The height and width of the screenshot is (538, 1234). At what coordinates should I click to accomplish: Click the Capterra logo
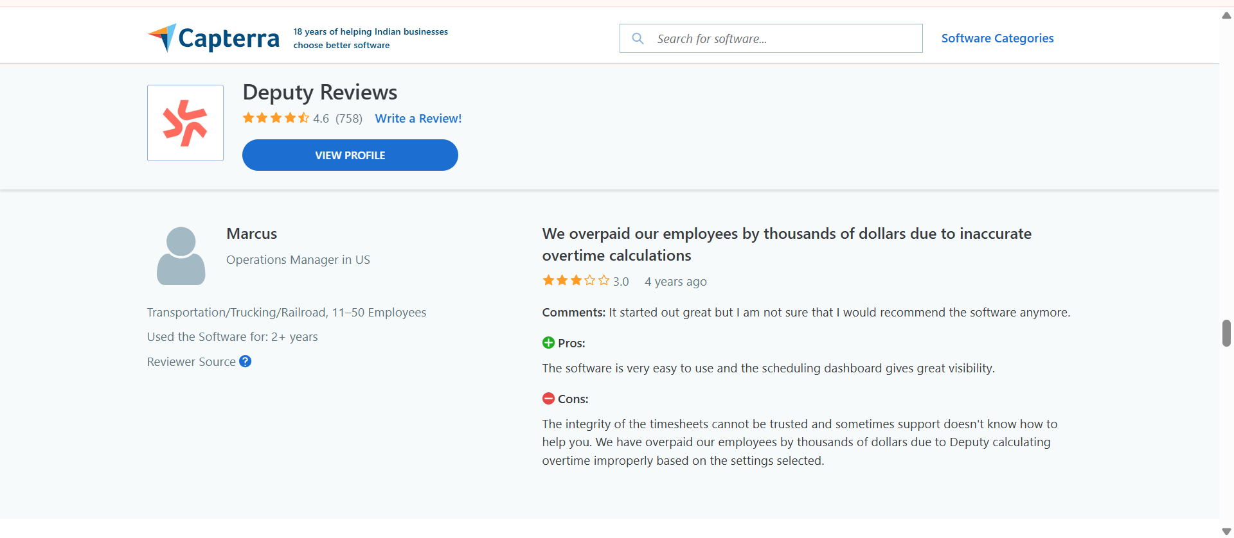coord(213,38)
